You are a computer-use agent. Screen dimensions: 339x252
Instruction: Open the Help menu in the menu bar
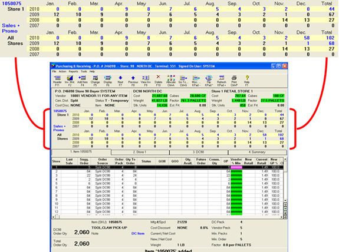[x=92, y=71]
